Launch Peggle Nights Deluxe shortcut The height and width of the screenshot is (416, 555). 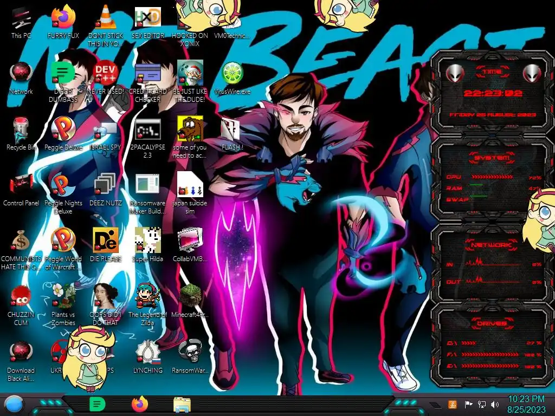(x=63, y=194)
